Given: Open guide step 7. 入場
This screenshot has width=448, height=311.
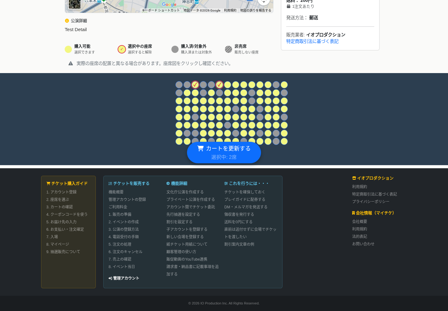Looking at the screenshot, I should click(52, 237).
